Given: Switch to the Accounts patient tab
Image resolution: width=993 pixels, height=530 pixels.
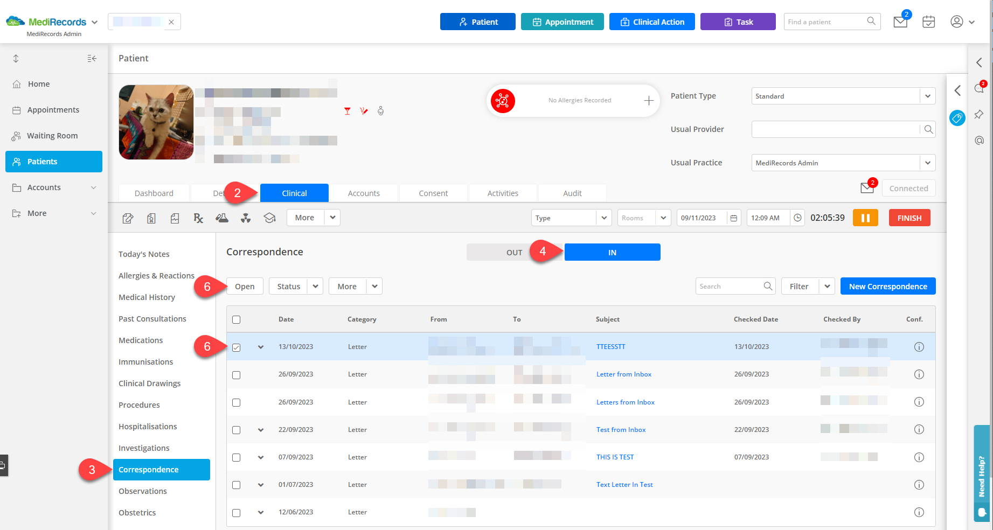Looking at the screenshot, I should pyautogui.click(x=364, y=193).
